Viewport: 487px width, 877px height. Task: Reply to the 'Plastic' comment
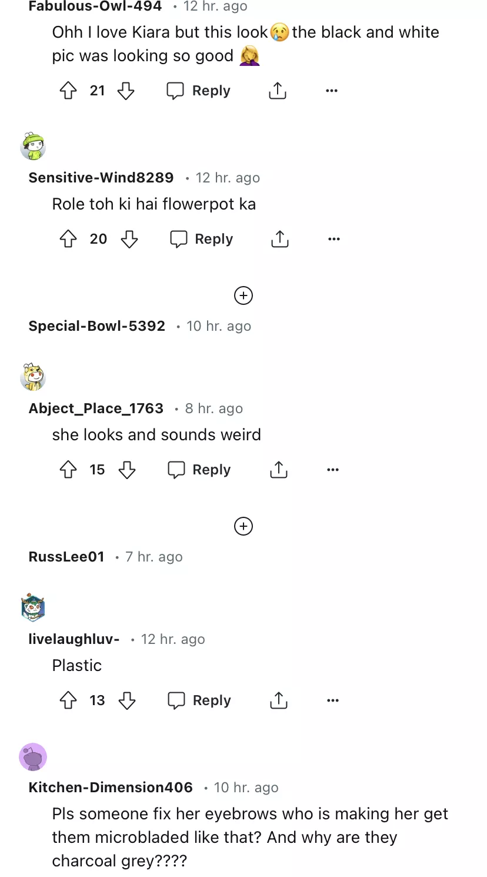(199, 700)
